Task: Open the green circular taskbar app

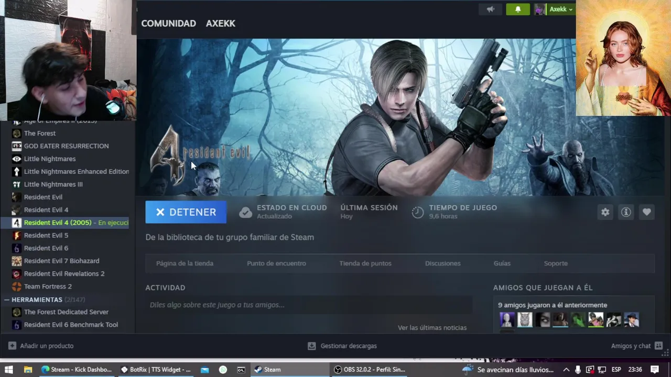Action: click(223, 370)
